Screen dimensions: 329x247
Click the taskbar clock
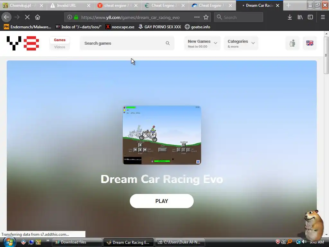click(x=317, y=242)
